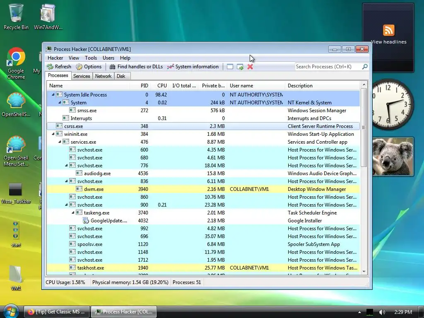Click the koala slideshow gadget picture
The image size is (424, 318).
click(393, 156)
